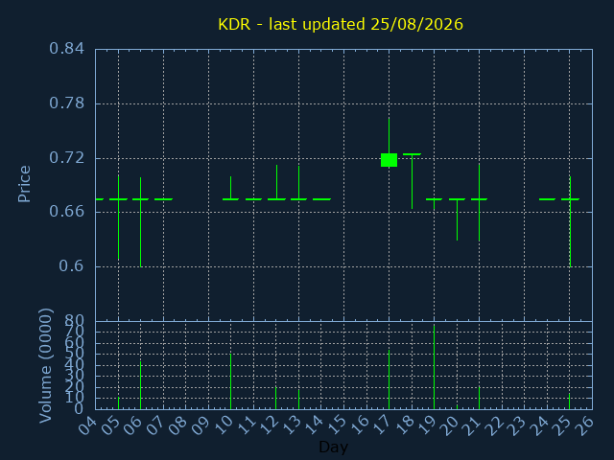The width and height of the screenshot is (614, 460).
Task: Click day label 15 on x-axis
Action: (x=336, y=425)
